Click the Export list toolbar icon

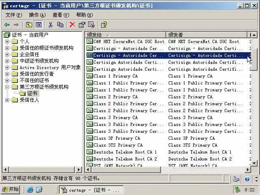point(91,25)
